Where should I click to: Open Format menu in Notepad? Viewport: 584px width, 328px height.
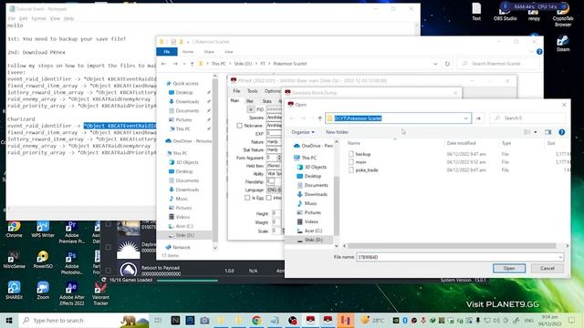pos(38,18)
